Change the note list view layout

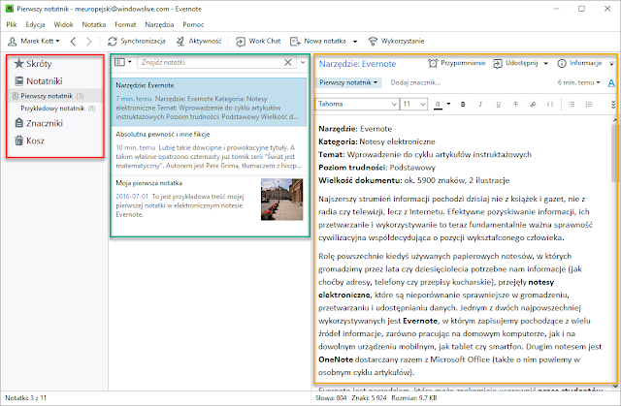click(x=123, y=62)
